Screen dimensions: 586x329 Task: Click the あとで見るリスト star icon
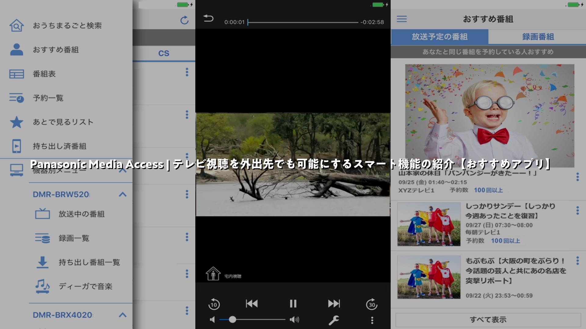tap(16, 122)
